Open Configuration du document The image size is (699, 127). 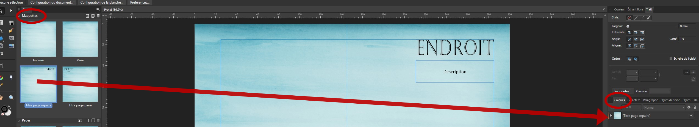point(52,2)
